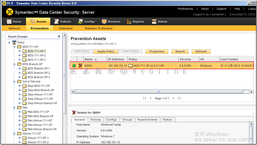Click the Admin tools icon

click(x=154, y=21)
